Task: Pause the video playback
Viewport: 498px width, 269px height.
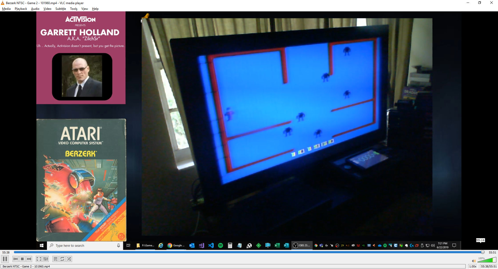Action: [5, 259]
